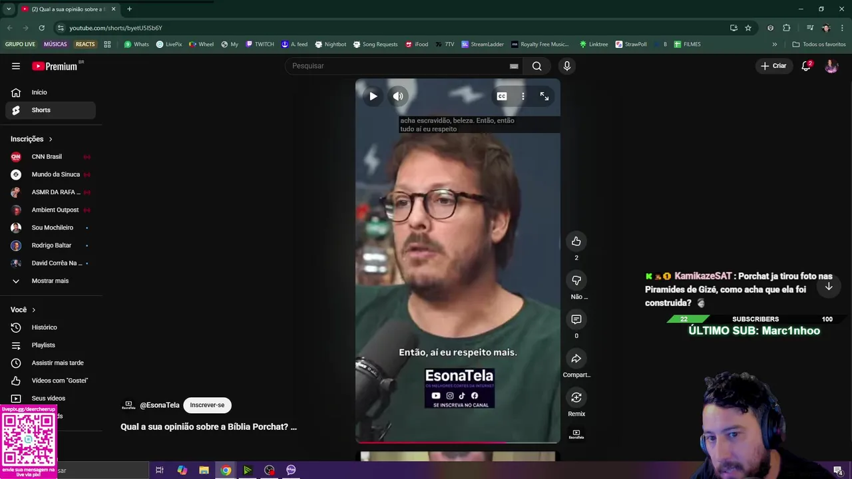This screenshot has width=852, height=479.
Task: Click the Criar create button
Action: (x=773, y=66)
